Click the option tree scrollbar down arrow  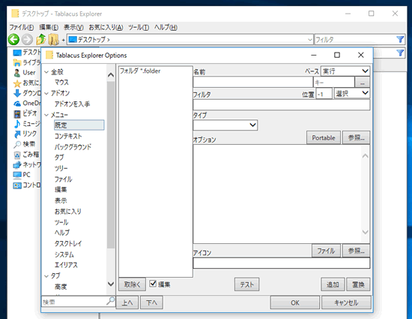click(111, 284)
